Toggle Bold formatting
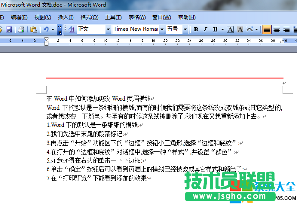Viewport: 297px width, 204px height. [x=196, y=29]
